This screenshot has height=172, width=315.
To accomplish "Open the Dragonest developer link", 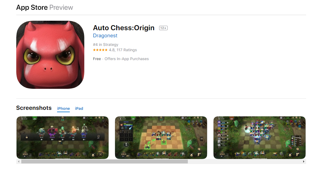I will pos(105,36).
